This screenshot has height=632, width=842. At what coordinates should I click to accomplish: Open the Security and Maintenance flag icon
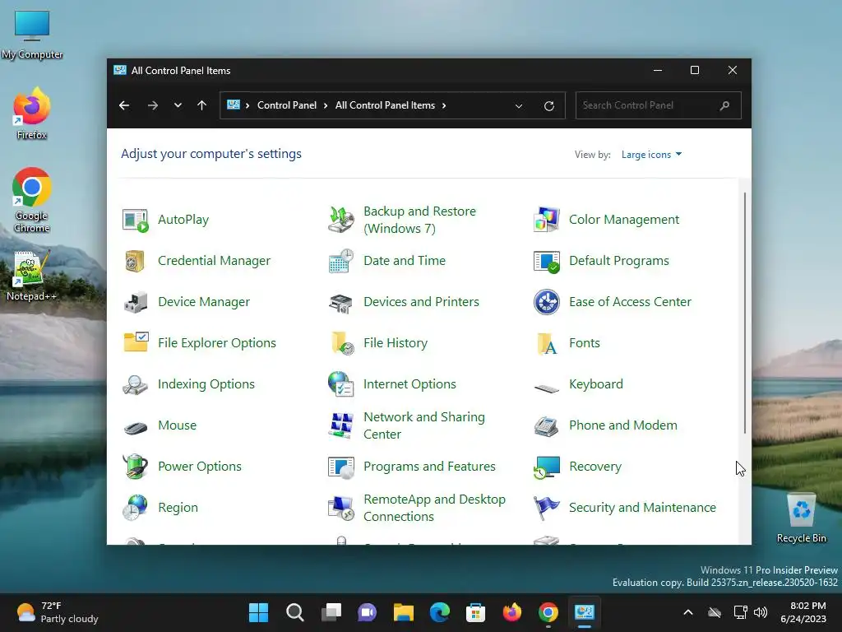click(x=547, y=508)
